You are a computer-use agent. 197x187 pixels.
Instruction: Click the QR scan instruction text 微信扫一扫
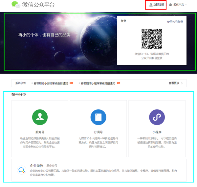152,56
